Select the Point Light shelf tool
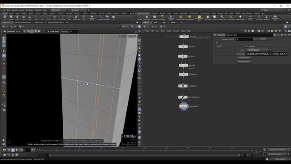The height and width of the screenshot is (164, 291). click(x=146, y=18)
